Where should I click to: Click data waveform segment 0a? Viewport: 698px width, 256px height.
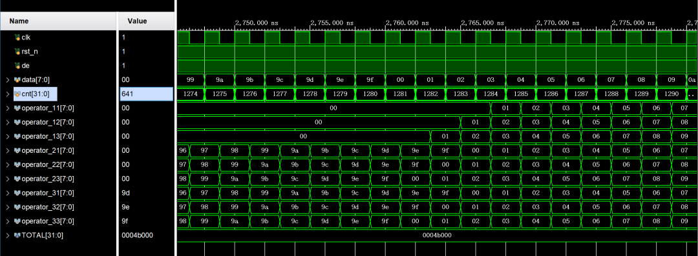pos(692,80)
